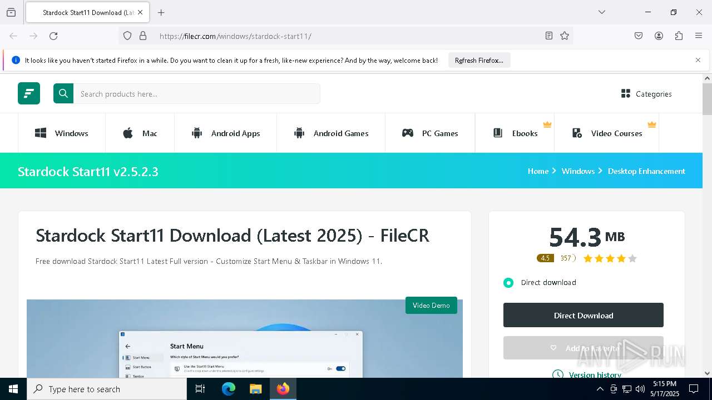Open a new browser tab
The image size is (712, 400).
click(x=161, y=12)
